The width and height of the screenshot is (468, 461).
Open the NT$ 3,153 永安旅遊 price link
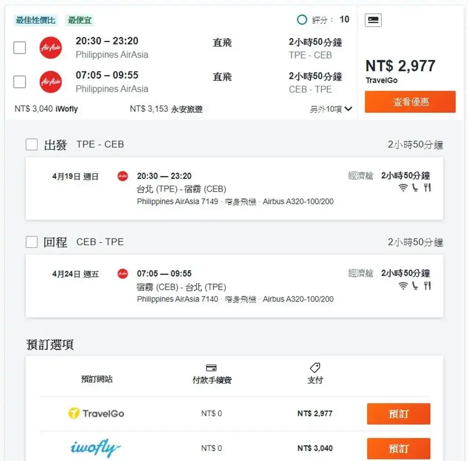166,109
